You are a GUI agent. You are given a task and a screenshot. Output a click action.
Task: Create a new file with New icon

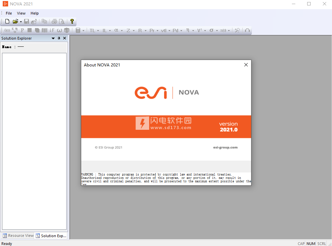[7, 21]
